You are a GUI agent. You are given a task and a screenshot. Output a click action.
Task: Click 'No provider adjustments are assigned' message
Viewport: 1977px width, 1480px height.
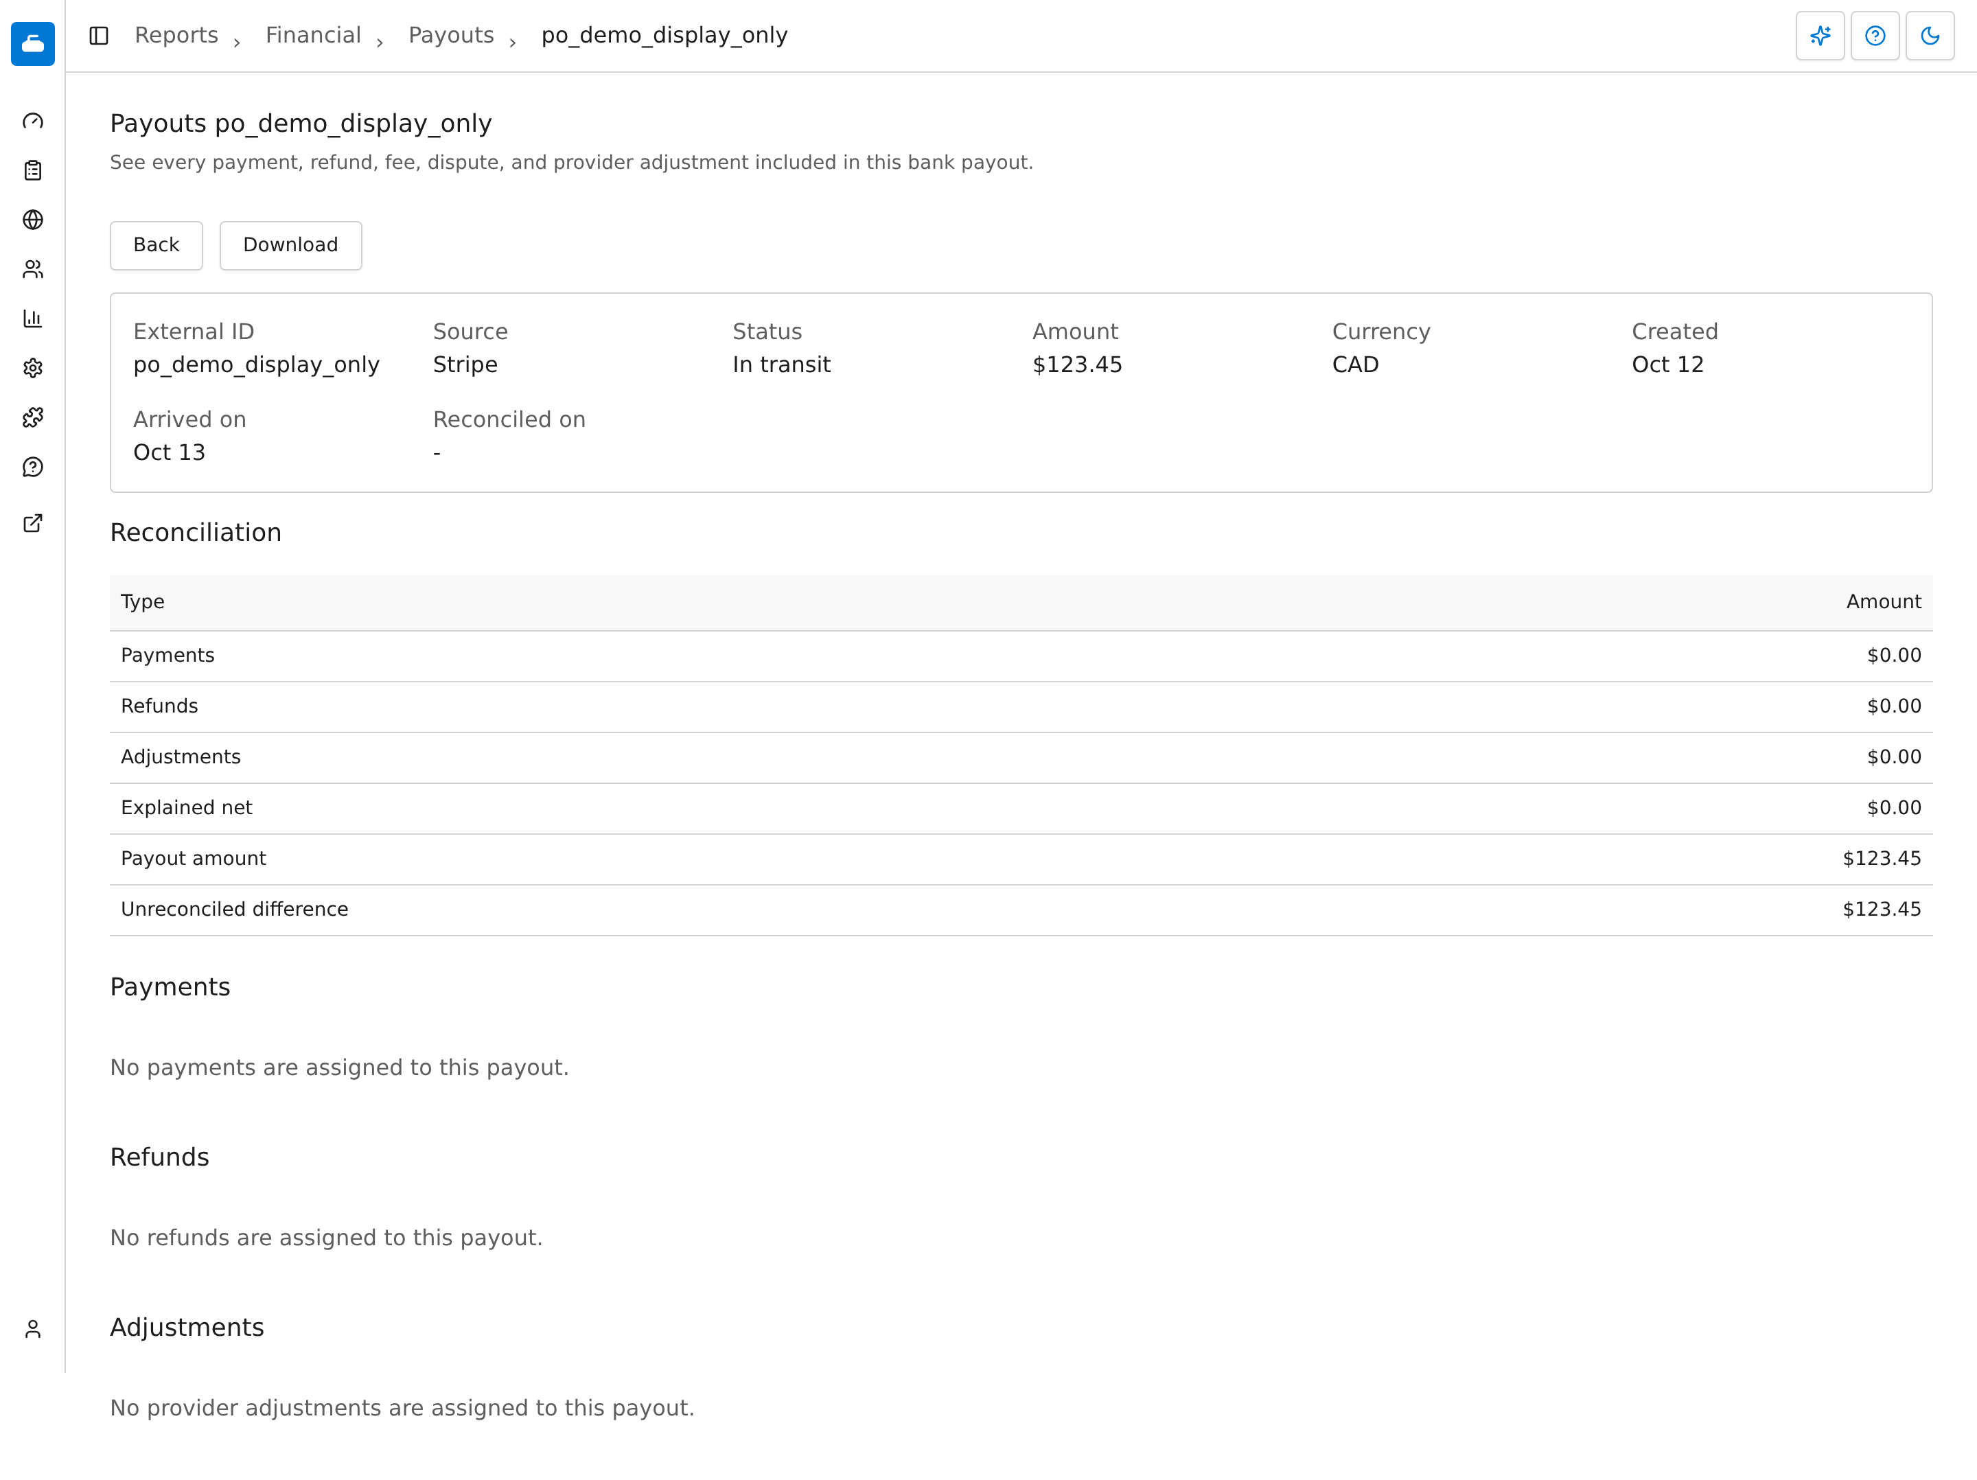pos(402,1409)
